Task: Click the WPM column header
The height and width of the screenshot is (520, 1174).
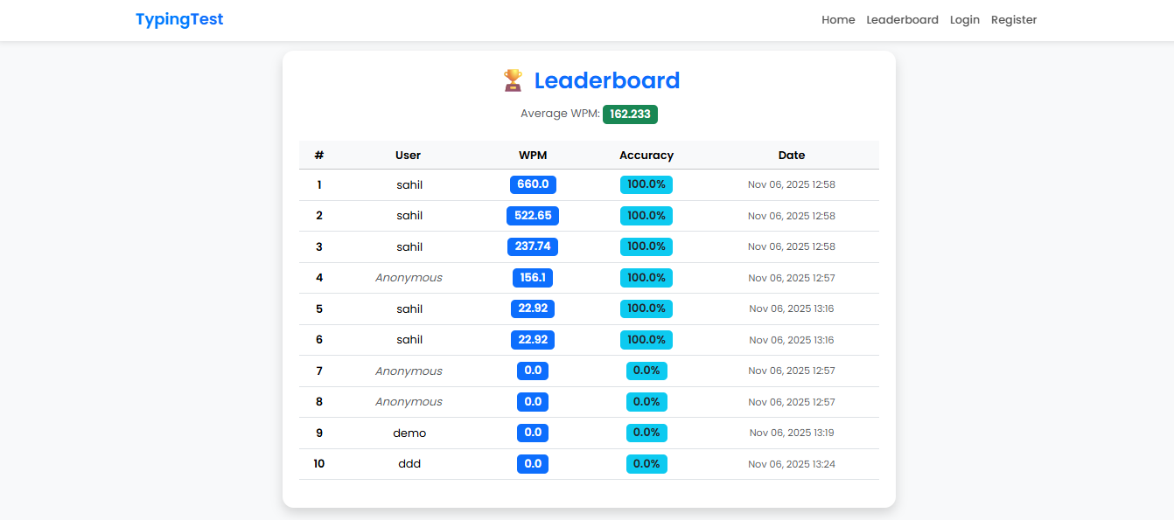Action: point(533,156)
